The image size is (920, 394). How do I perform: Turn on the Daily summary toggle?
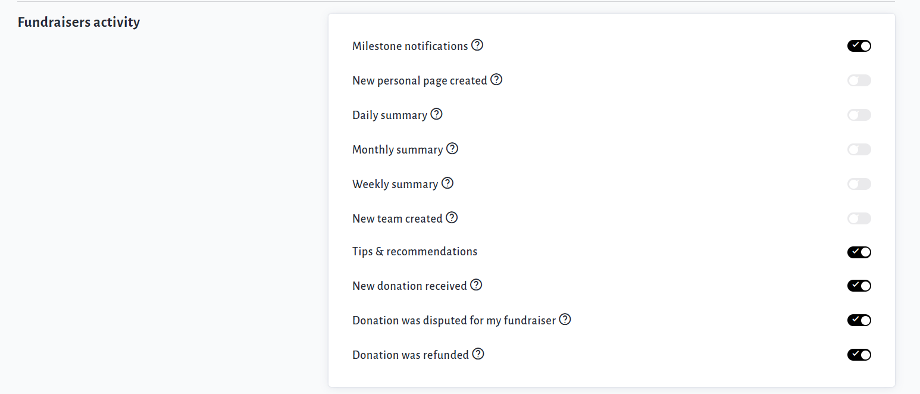tap(859, 115)
